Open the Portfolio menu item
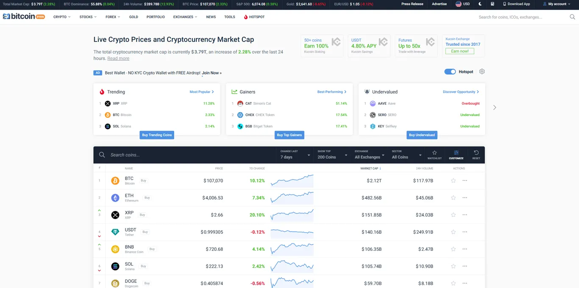Viewport: 579px width, 288px height. (x=156, y=17)
